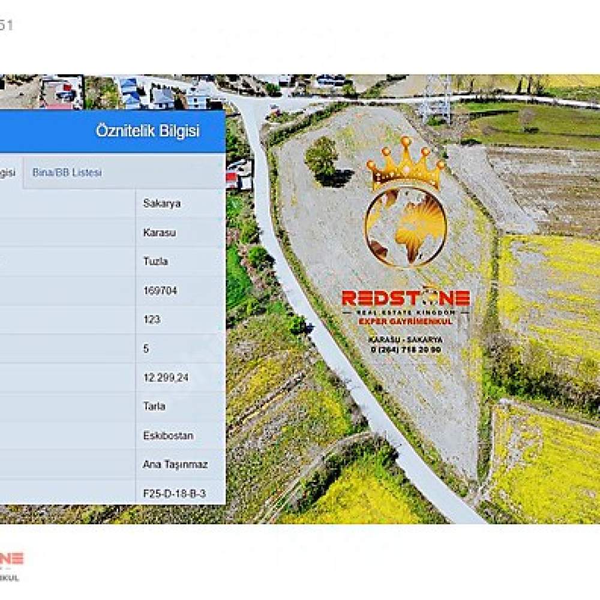Click the Sakarya province value
The image size is (600, 600).
161,203
